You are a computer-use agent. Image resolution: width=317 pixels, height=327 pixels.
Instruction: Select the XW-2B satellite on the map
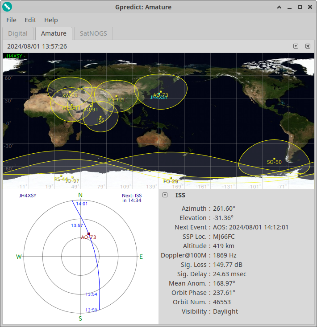point(70,93)
